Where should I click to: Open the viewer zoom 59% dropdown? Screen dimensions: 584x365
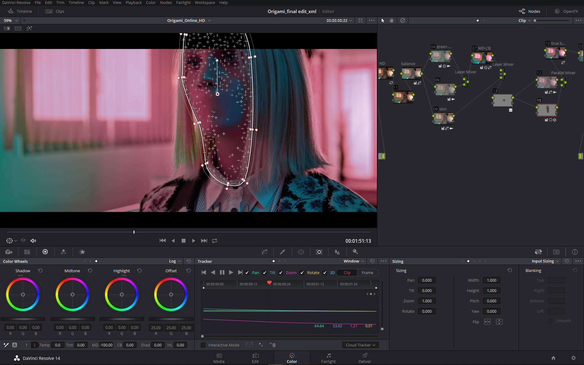coord(11,20)
